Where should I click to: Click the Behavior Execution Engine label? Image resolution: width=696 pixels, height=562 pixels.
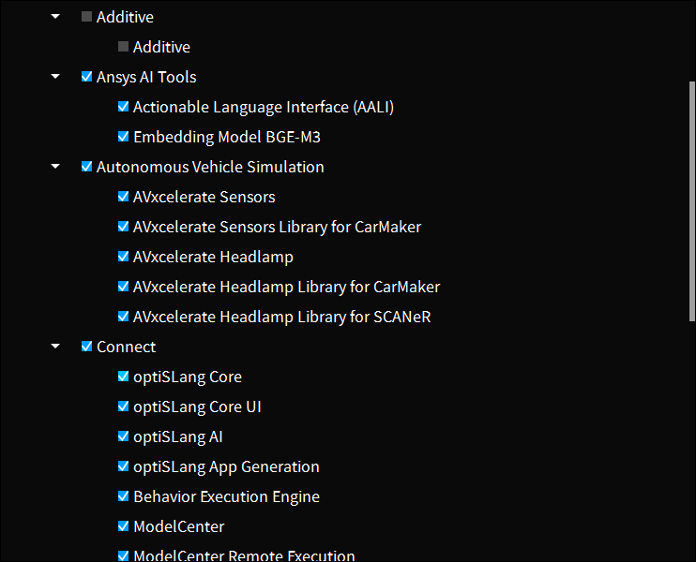pyautogui.click(x=226, y=496)
